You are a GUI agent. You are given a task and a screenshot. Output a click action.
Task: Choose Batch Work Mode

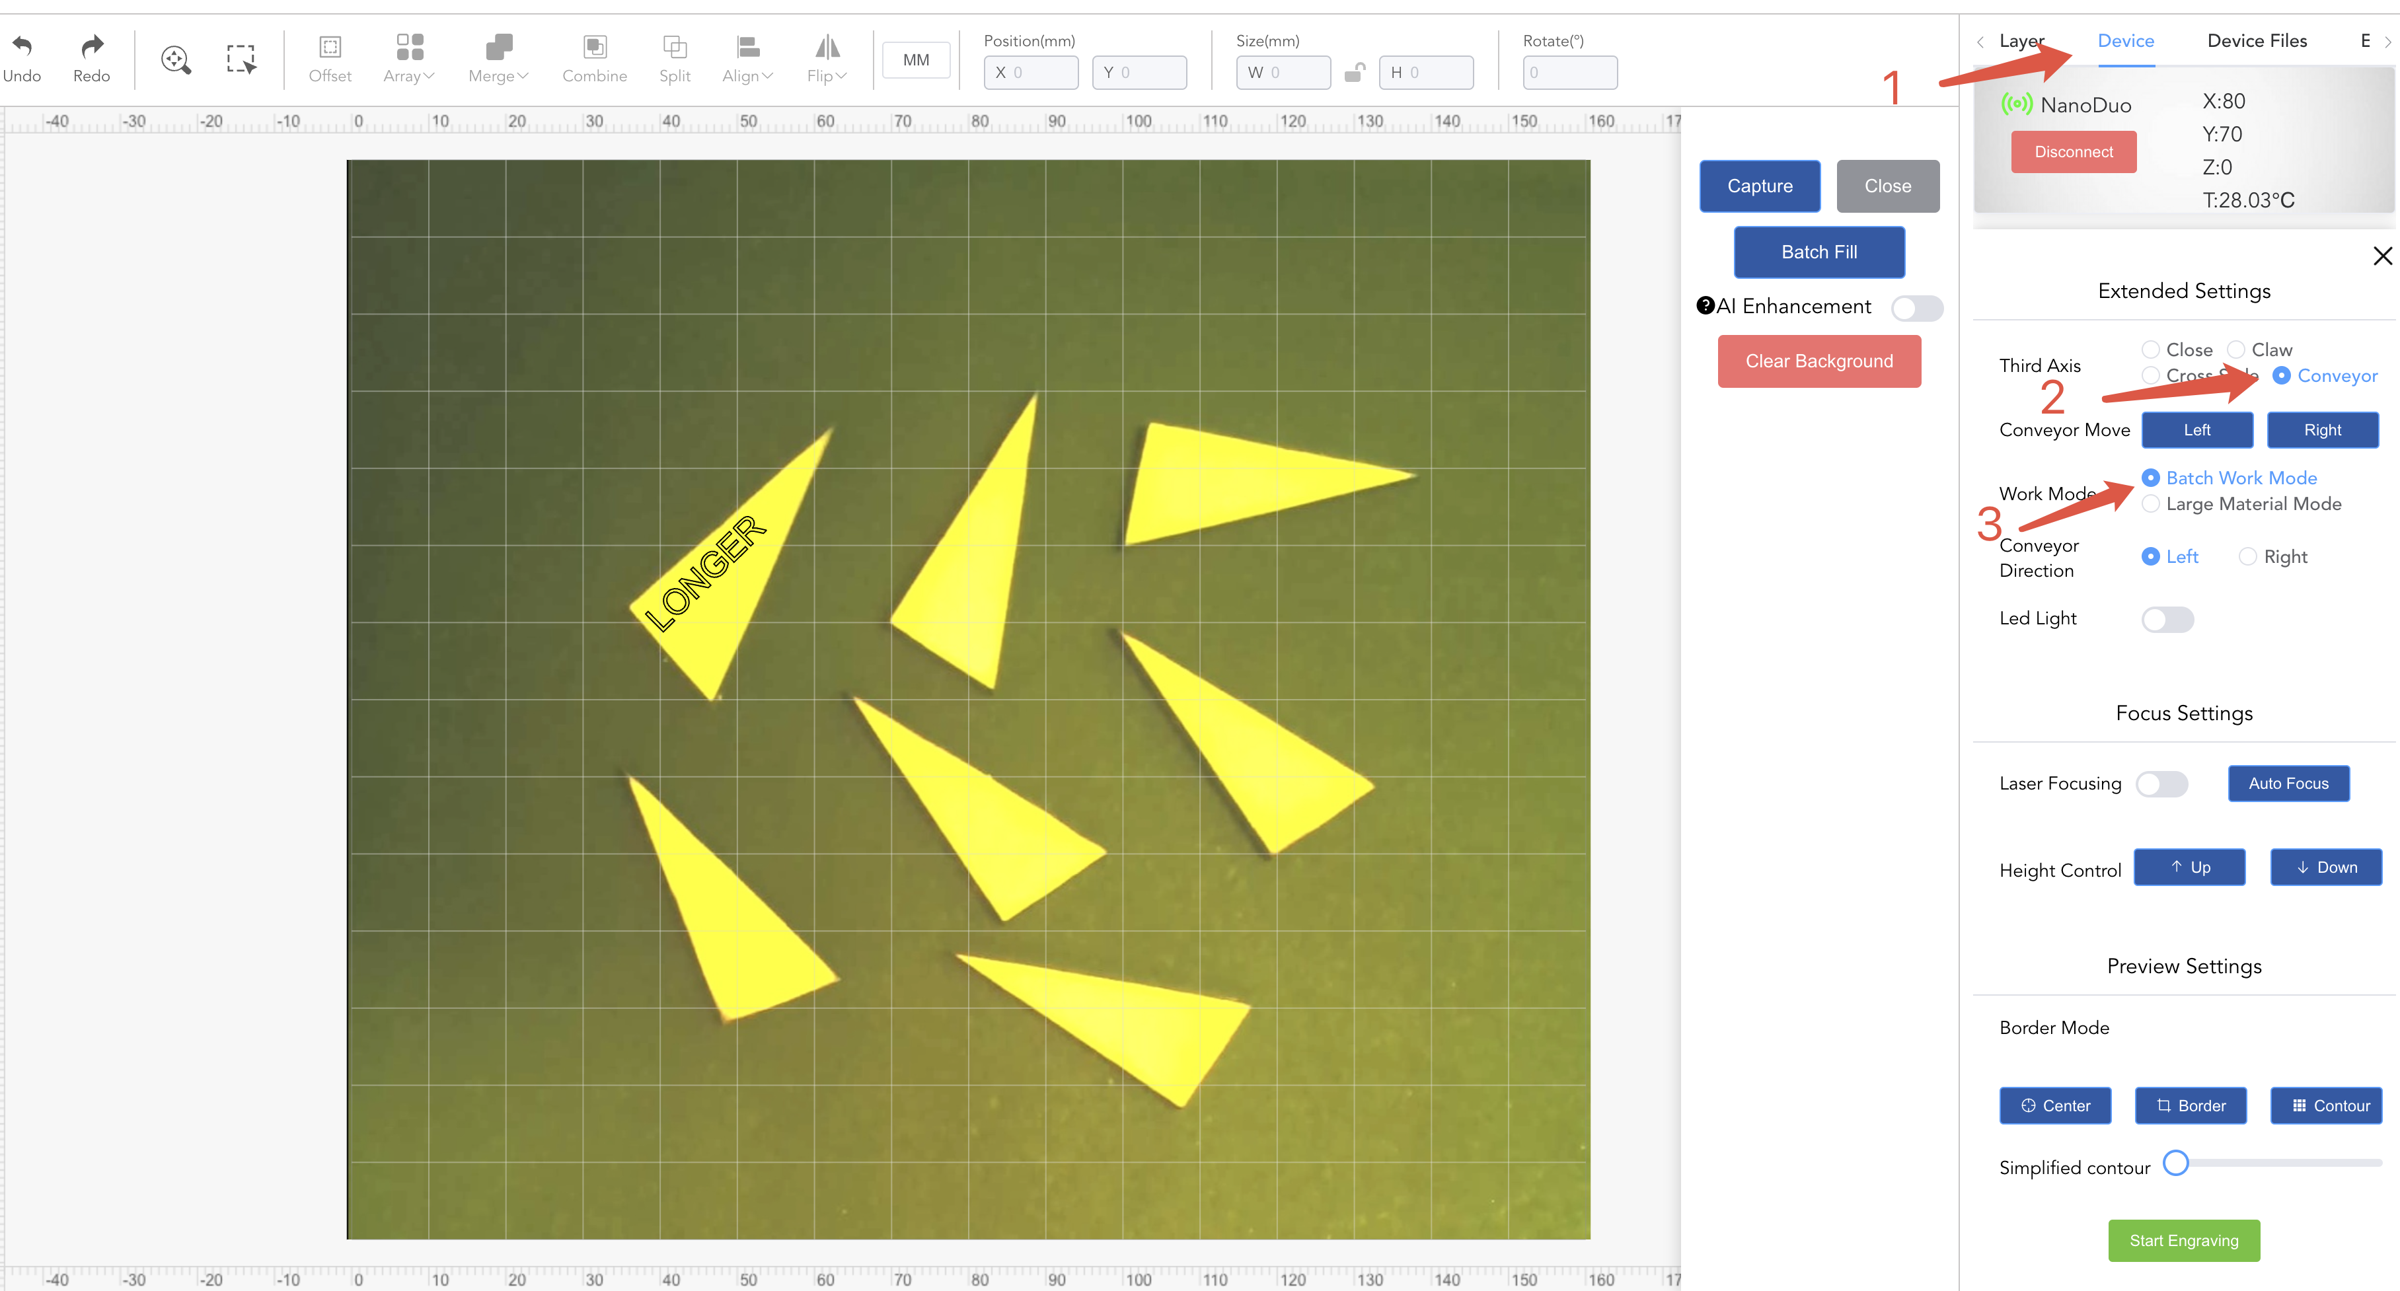2229,478
